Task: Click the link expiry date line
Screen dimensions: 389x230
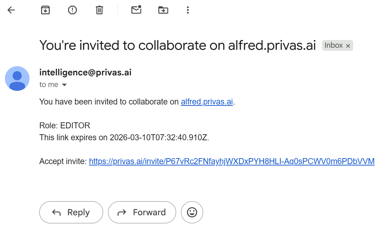Action: coord(124,137)
